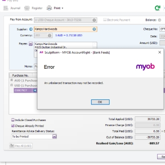The image size is (165, 165).
Task: Toggle the Electronic Payment checkbox
Action: click(x=105, y=20)
